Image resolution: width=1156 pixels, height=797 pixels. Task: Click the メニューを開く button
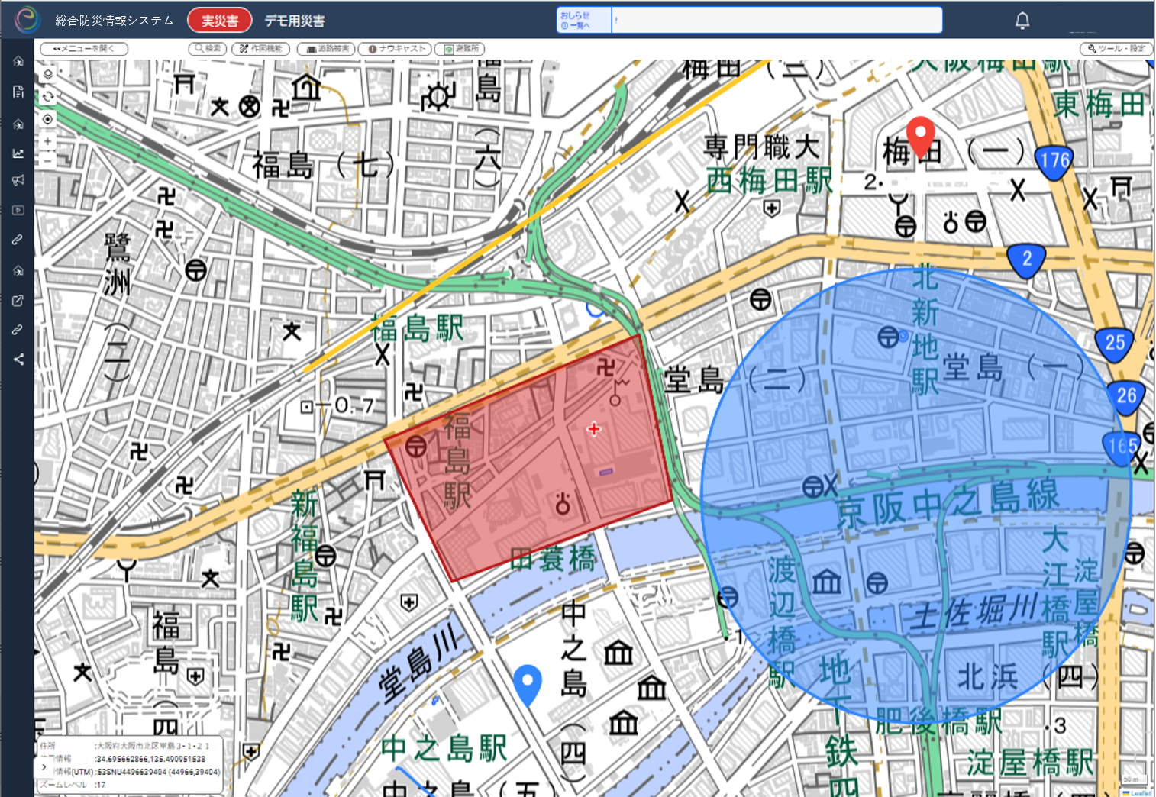pyautogui.click(x=84, y=49)
